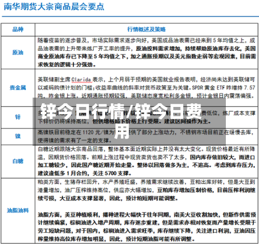Image resolution: width=259 pixels, height=244 pixels.
Task: Select the 品种 column header
Action: click(18, 30)
